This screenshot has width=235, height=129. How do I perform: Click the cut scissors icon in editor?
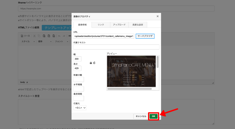[34, 36]
